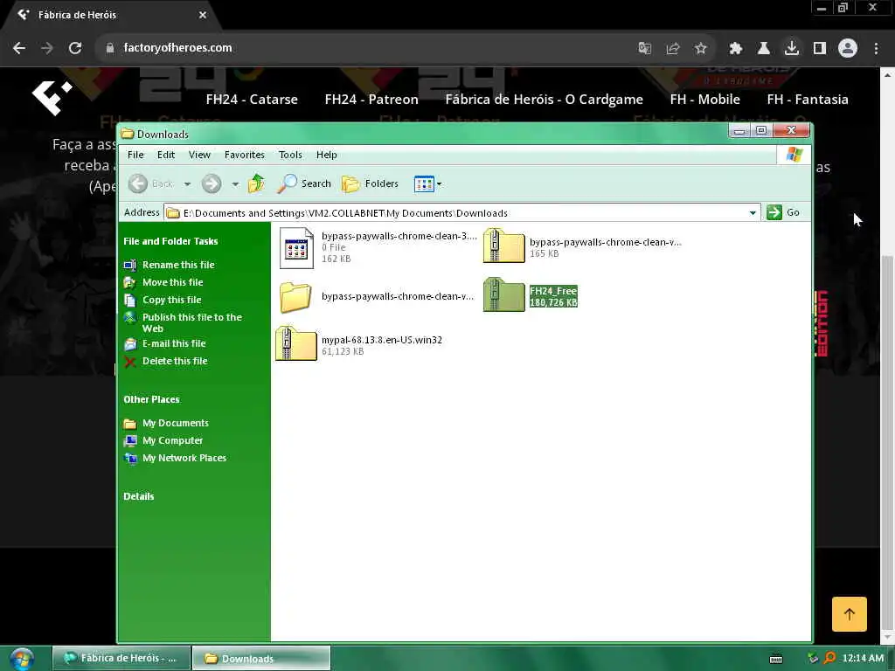Select the FH24_Free zip archive icon

coord(503,295)
